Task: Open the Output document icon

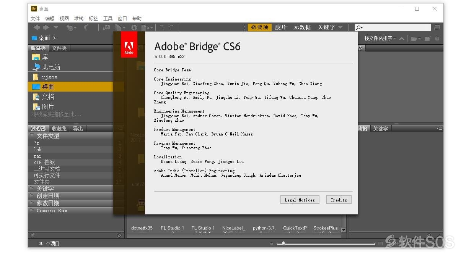Action: [x=147, y=27]
